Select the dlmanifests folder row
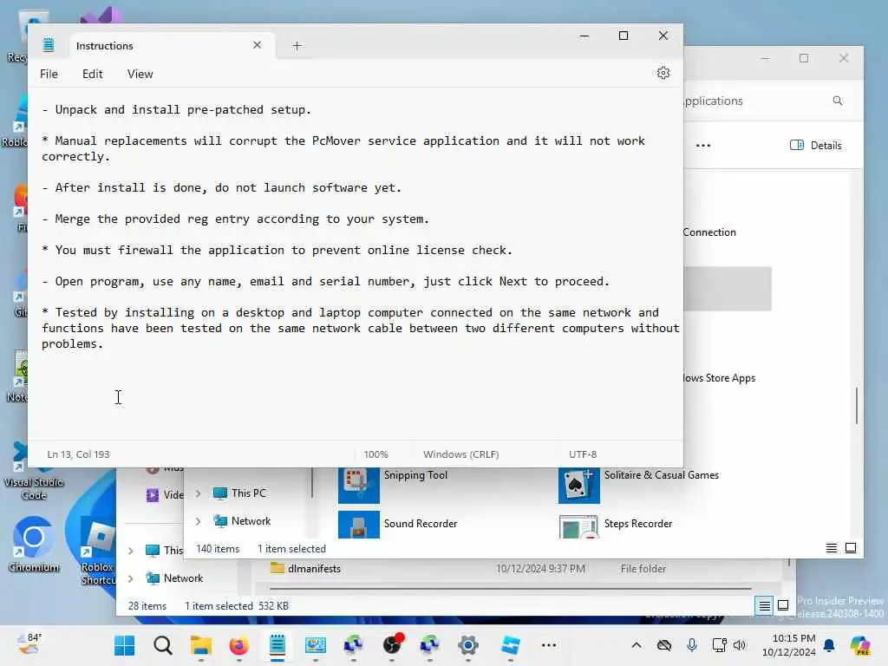The height and width of the screenshot is (666, 888). point(470,569)
